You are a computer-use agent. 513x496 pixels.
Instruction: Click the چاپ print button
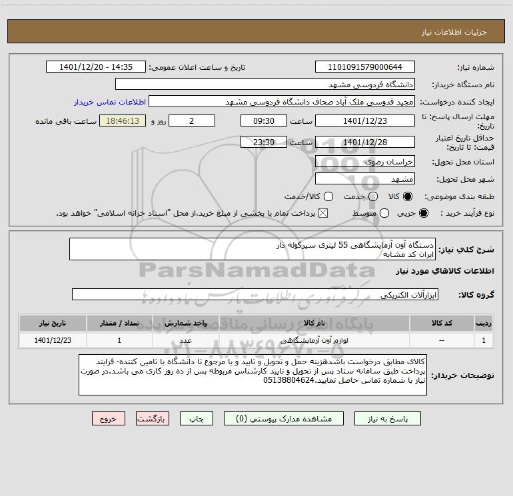click(197, 419)
